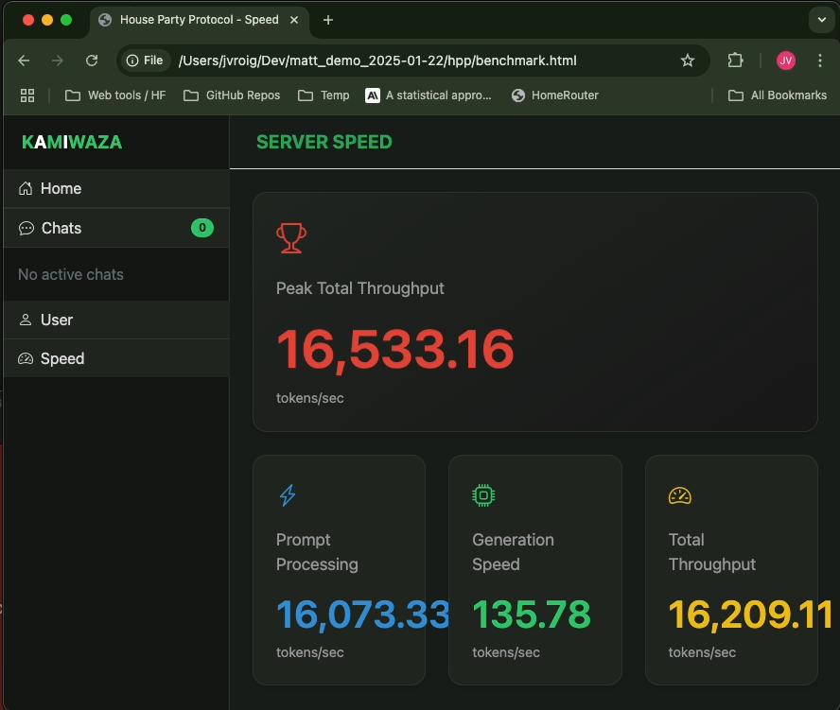The height and width of the screenshot is (710, 840).
Task: Click the SERVER SPEED heading
Action: [324, 143]
